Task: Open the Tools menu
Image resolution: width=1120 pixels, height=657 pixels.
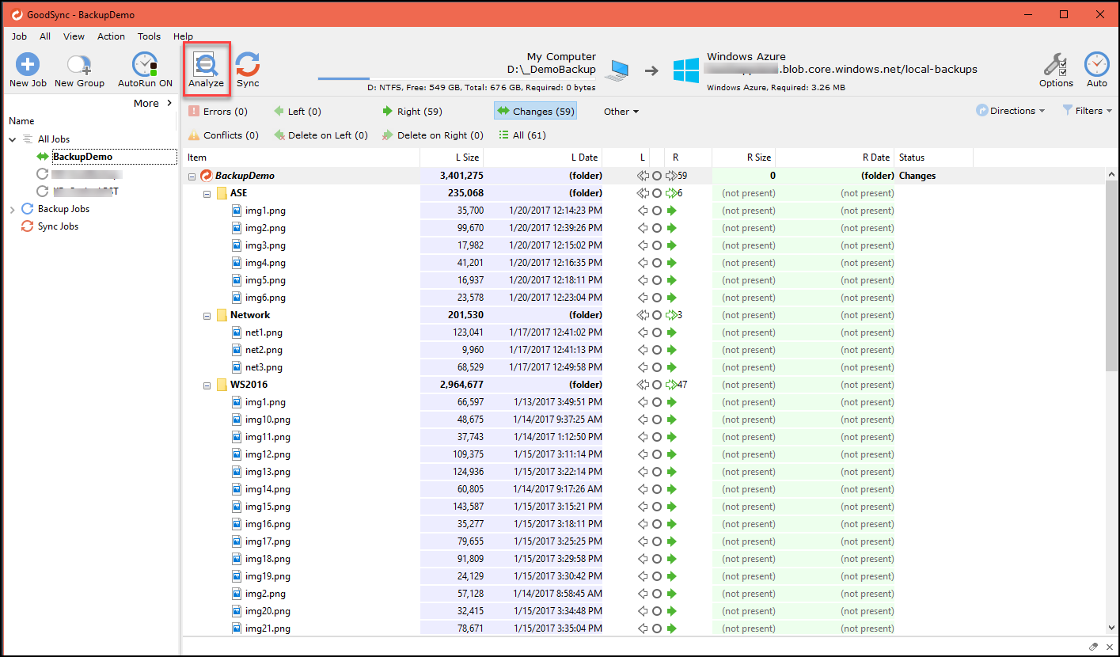Action: coord(149,36)
